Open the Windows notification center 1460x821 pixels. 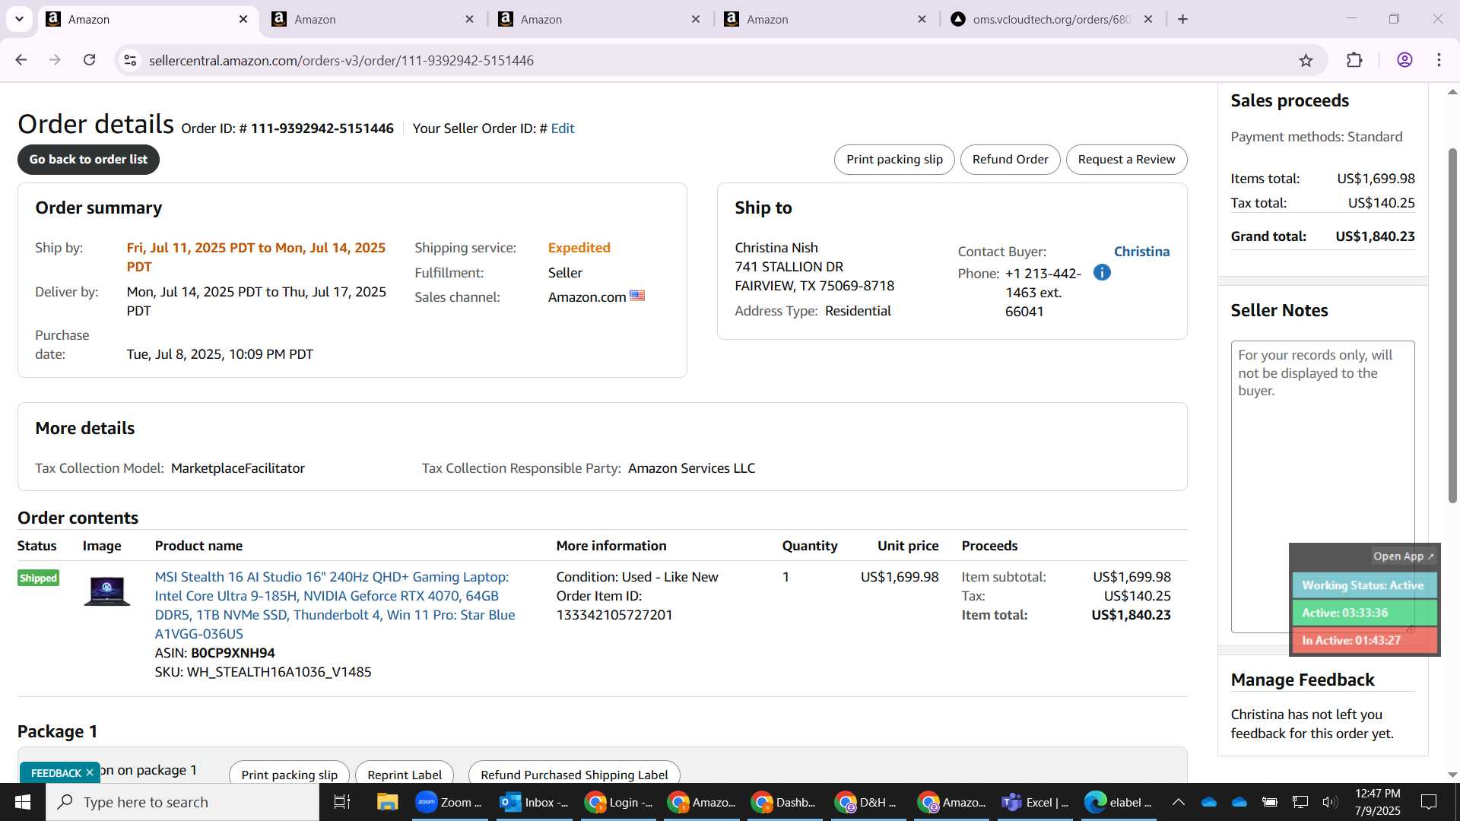point(1429,802)
